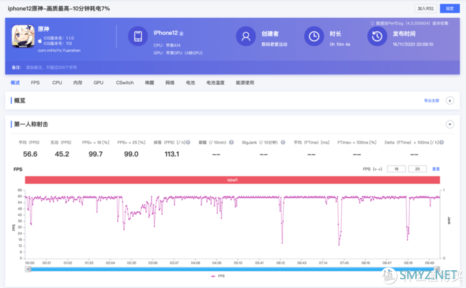Screen dimensions: 466x288
Task: Click the iPhone12 device icon
Action: coord(138,36)
